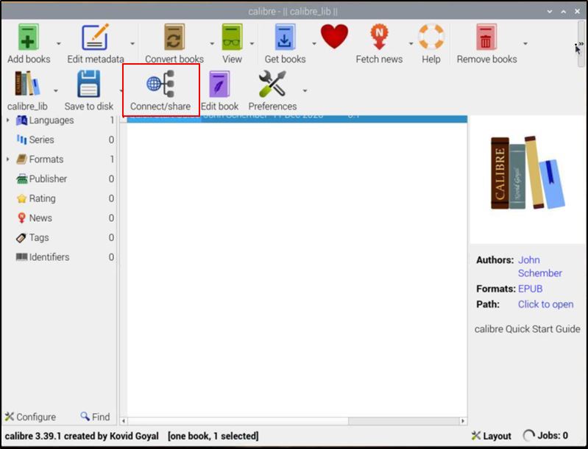Open the Jobs: 0 indicator

545,436
